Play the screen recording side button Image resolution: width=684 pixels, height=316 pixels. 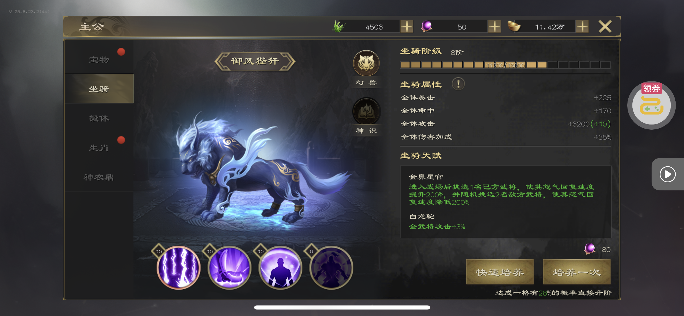[x=667, y=174]
